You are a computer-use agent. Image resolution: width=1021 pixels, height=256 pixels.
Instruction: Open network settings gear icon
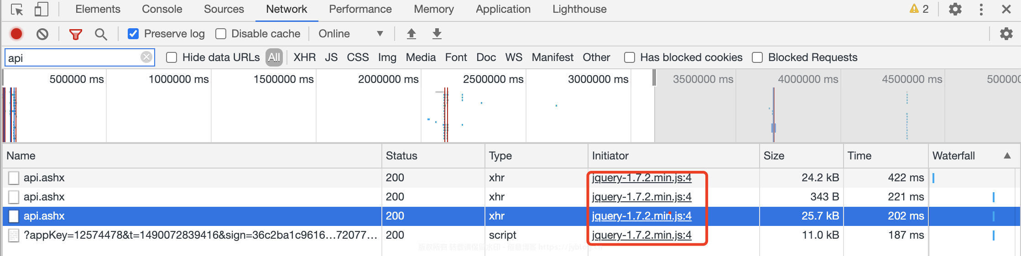1006,34
